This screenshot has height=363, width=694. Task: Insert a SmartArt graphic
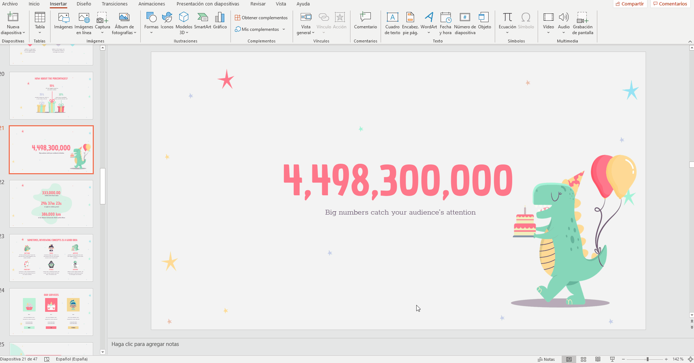(x=202, y=20)
